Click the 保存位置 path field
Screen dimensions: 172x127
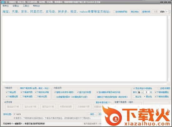[50, 114]
